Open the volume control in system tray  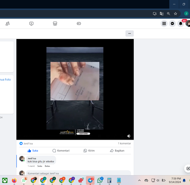point(158,180)
